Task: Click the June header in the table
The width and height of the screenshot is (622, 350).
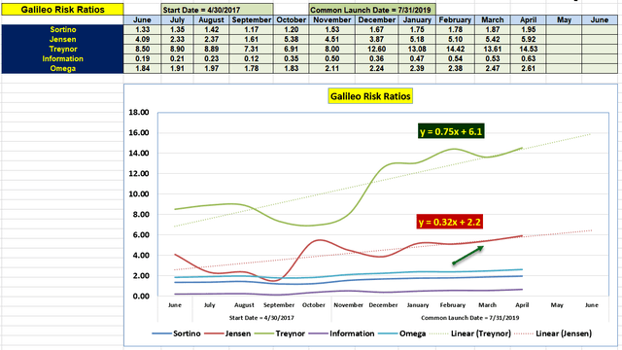Action: tap(143, 19)
